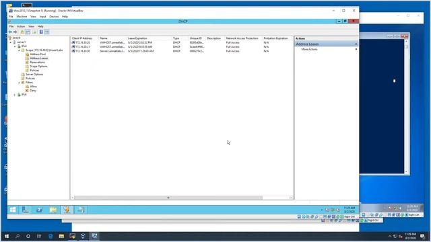Collapse the IPv4 tree node
The height and width of the screenshot is (242, 431).
(15, 46)
